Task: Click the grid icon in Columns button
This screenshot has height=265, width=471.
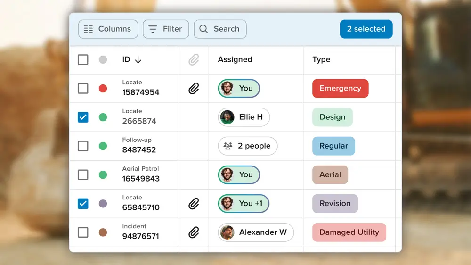Action: point(89,29)
